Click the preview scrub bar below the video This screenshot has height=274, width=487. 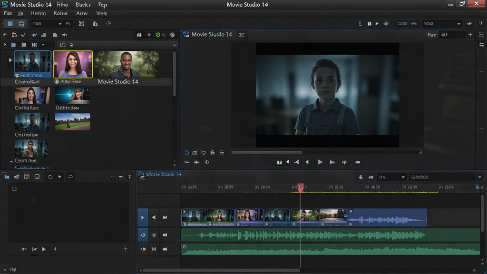(x=325, y=153)
